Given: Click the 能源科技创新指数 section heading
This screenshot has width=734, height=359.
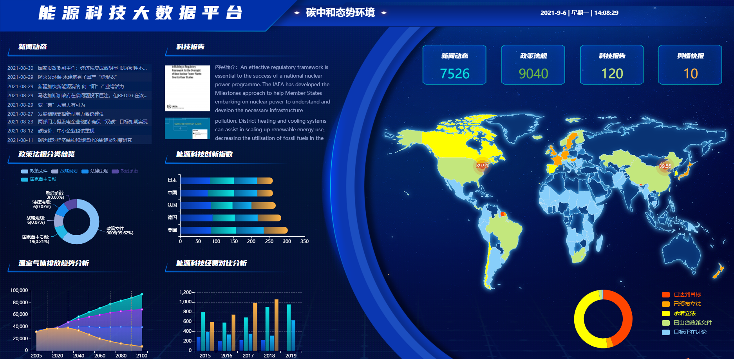Looking at the screenshot, I should (x=204, y=154).
